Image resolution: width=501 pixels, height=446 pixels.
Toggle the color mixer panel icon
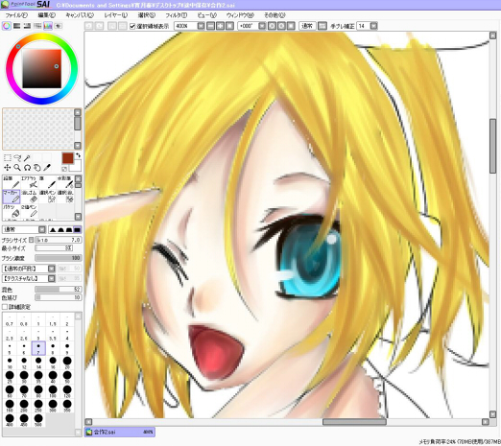coord(37,26)
